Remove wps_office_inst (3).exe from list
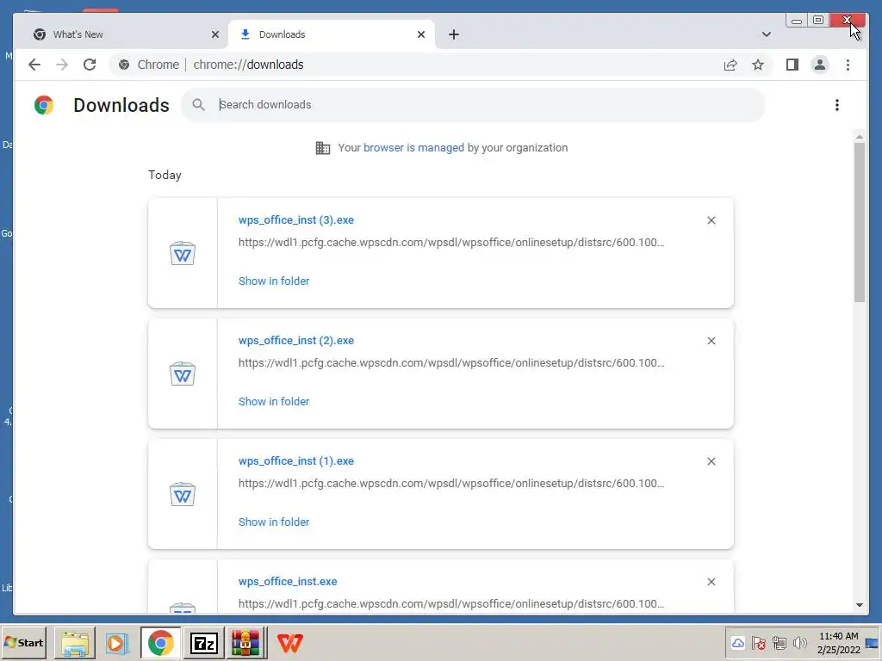 click(711, 220)
